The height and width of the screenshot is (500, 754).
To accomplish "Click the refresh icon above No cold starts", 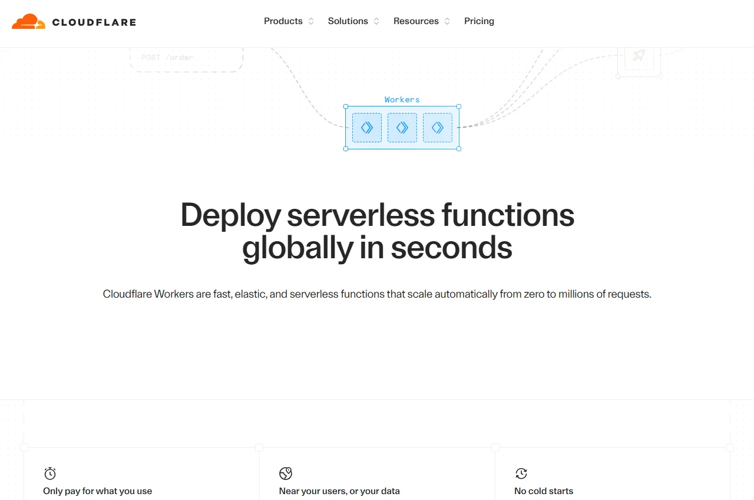I will (521, 473).
